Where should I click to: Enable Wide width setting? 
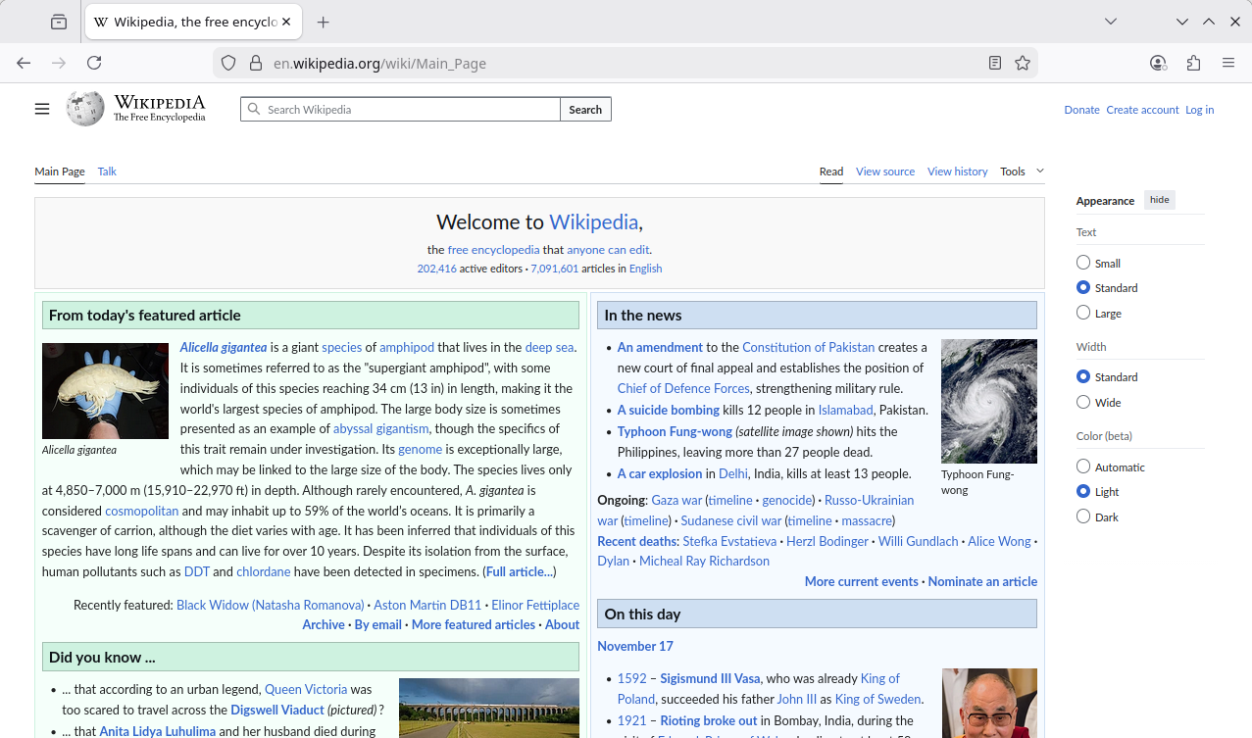1083,402
